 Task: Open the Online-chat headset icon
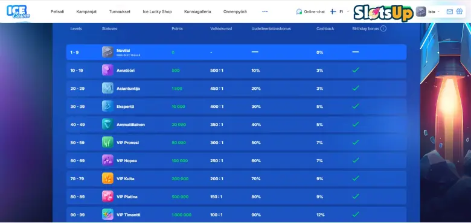click(x=299, y=11)
